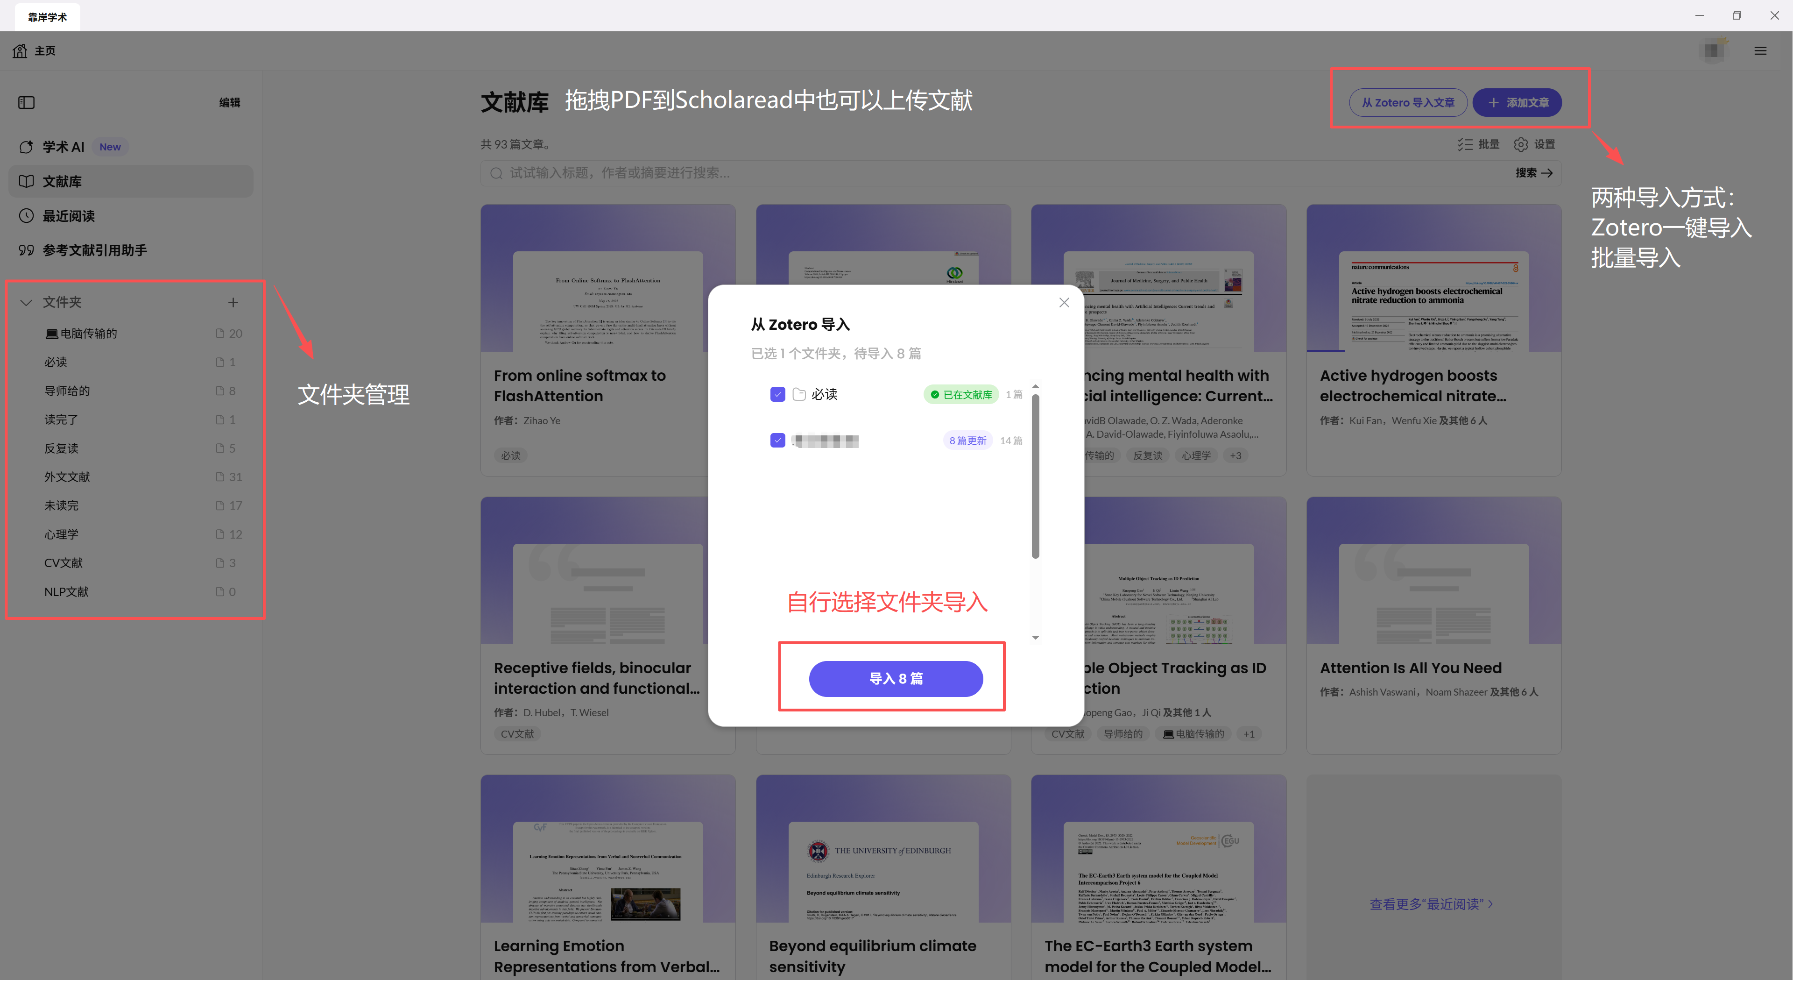The image size is (1793, 981).
Task: Click the 从 Zotero 导入文章 button
Action: (1407, 102)
